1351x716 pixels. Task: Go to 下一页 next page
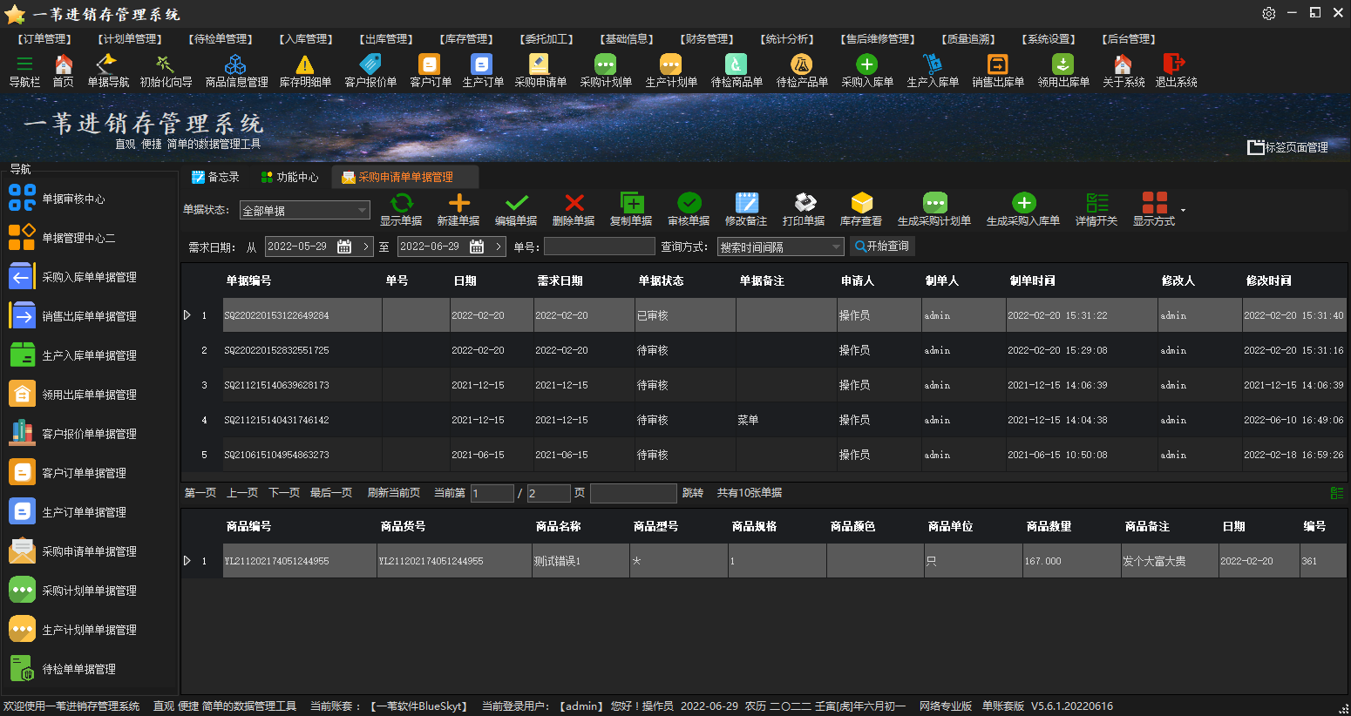click(x=284, y=493)
